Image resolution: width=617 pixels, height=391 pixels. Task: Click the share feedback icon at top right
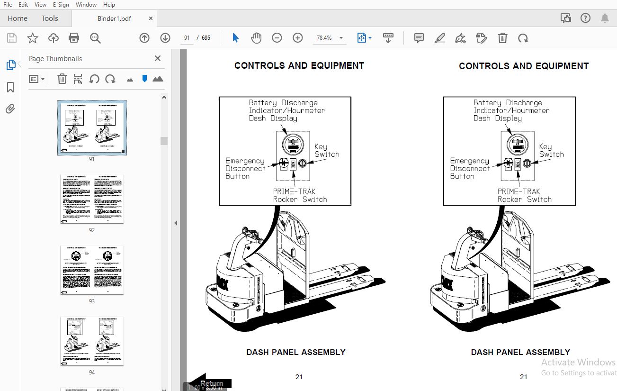pos(565,18)
